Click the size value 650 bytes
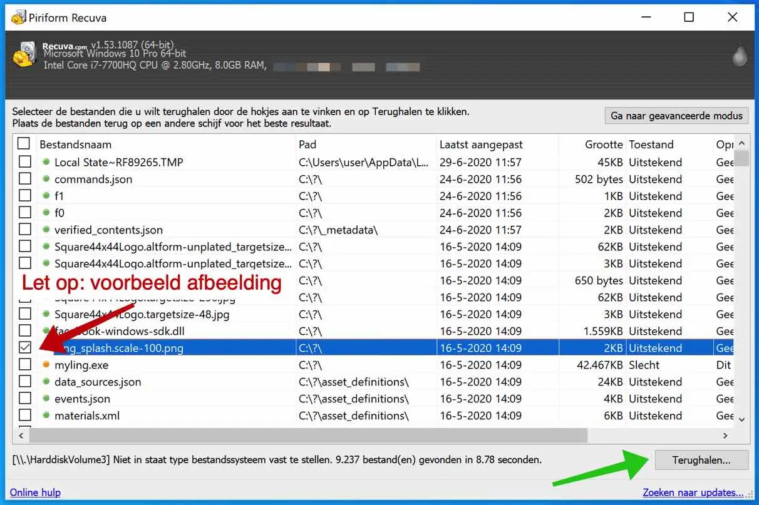Viewport: 759px width, 505px height. [599, 280]
